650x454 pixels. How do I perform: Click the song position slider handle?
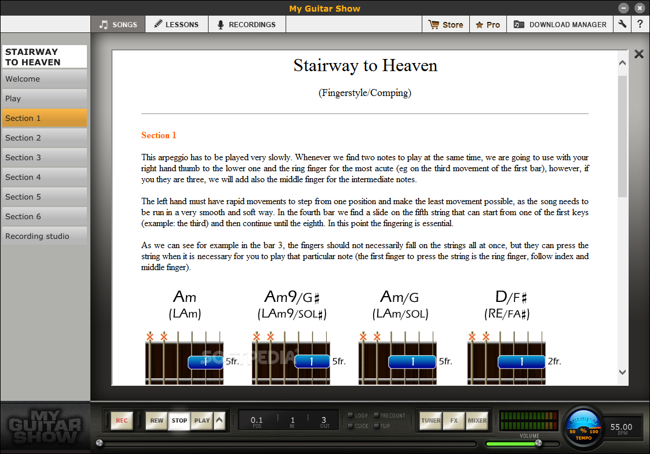[99, 443]
